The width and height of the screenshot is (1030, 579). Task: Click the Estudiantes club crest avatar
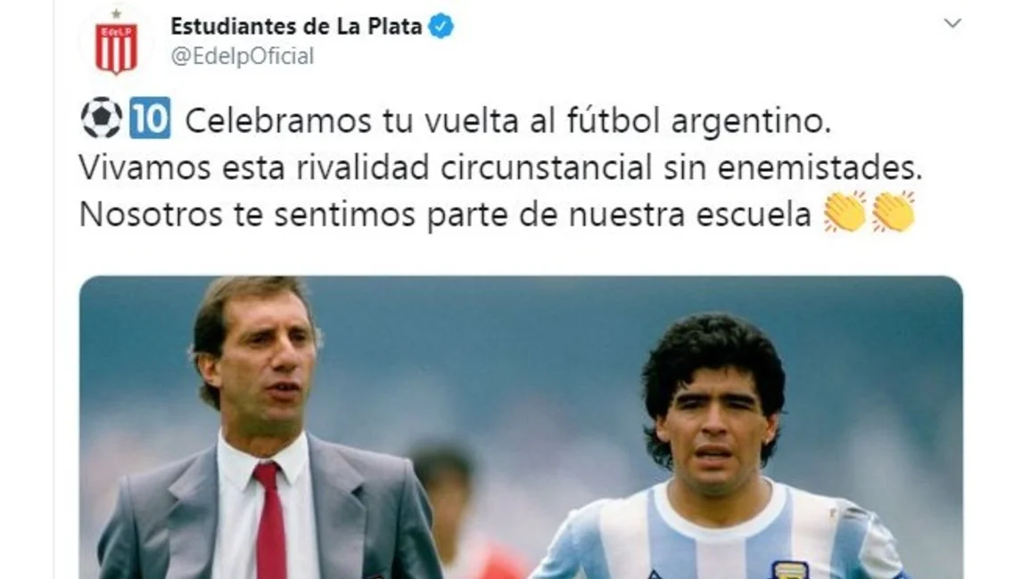point(116,43)
